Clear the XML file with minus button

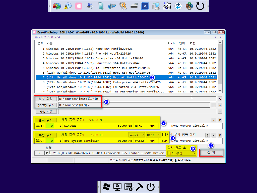(x=220, y=112)
